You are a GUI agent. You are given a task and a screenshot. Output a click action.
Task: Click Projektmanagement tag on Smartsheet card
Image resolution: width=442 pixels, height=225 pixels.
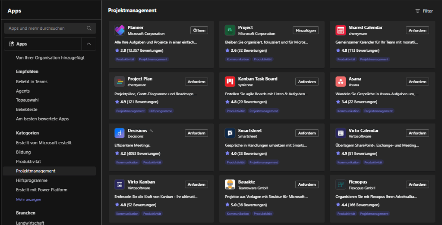click(264, 162)
